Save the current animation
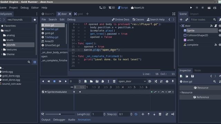 pyautogui.click(x=97, y=81)
